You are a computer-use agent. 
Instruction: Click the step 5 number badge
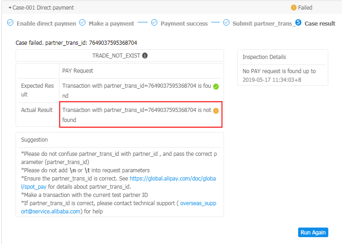pos(298,23)
